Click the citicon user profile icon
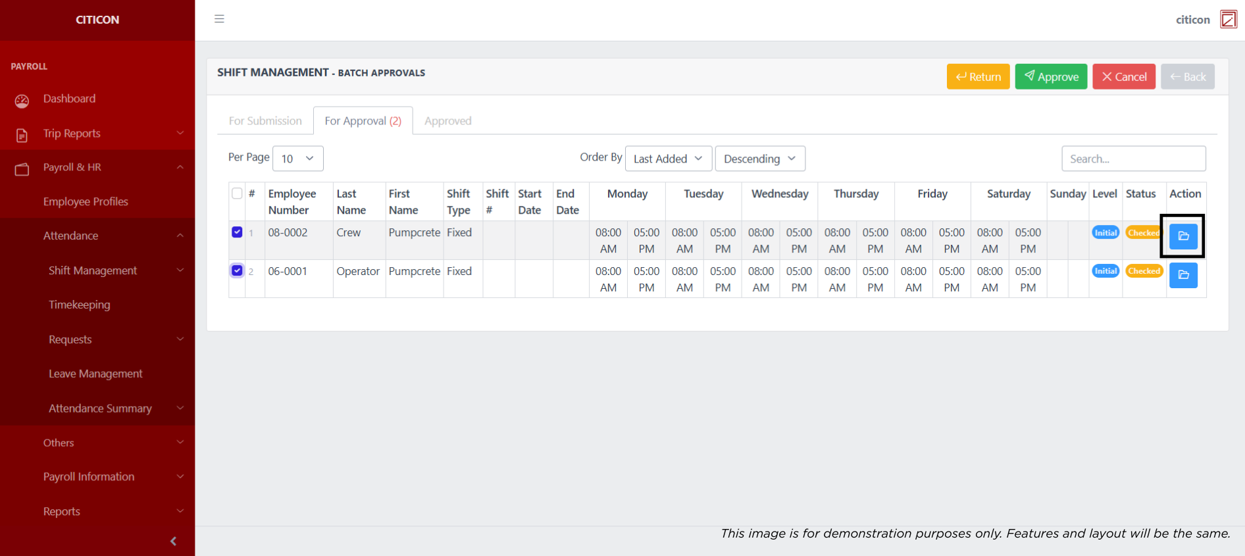 [1228, 20]
